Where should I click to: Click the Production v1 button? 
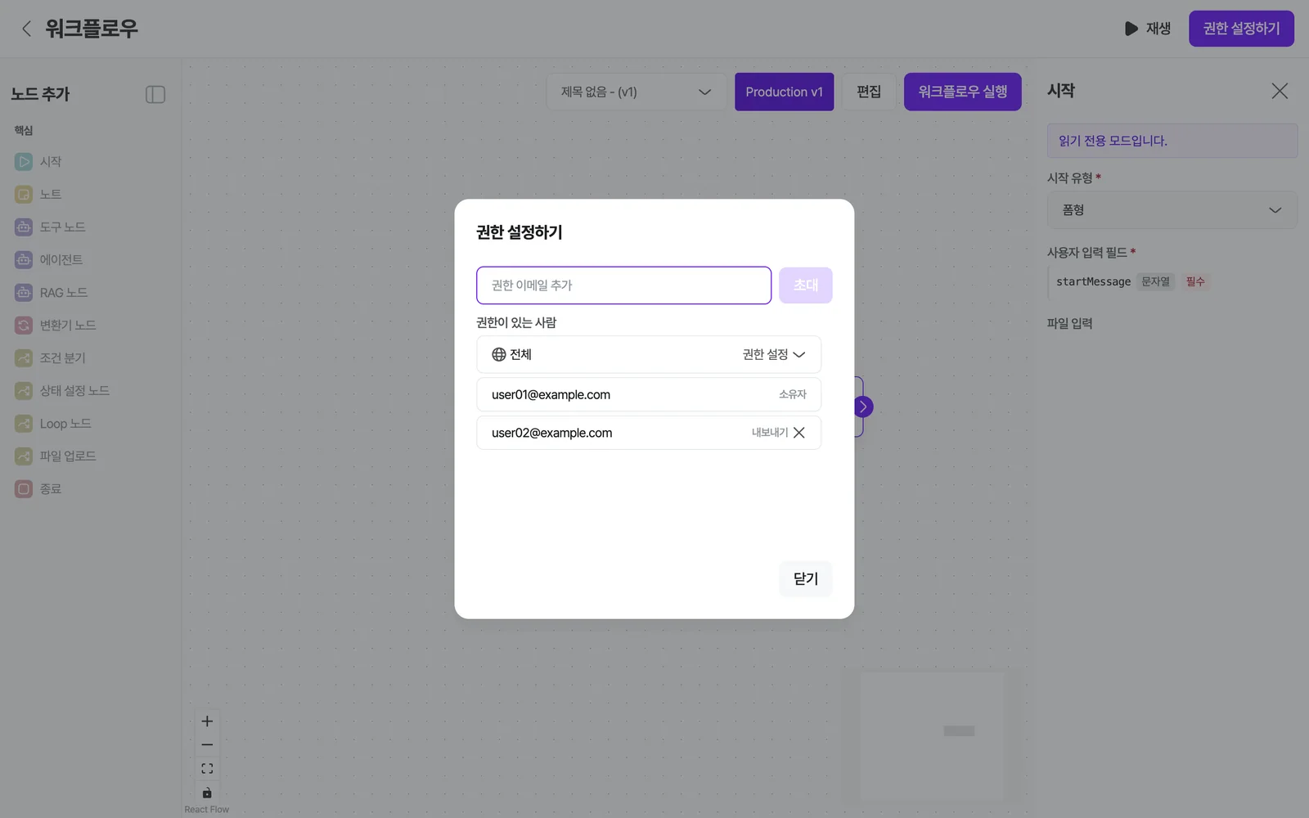click(784, 92)
